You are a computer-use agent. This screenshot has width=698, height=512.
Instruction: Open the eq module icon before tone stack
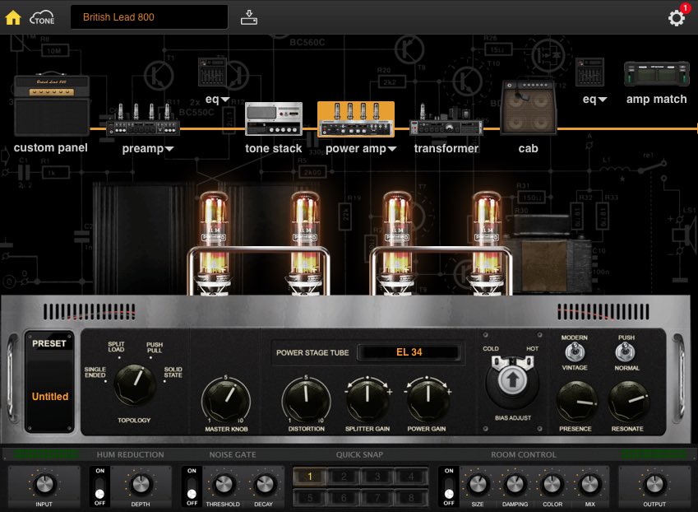coord(212,72)
